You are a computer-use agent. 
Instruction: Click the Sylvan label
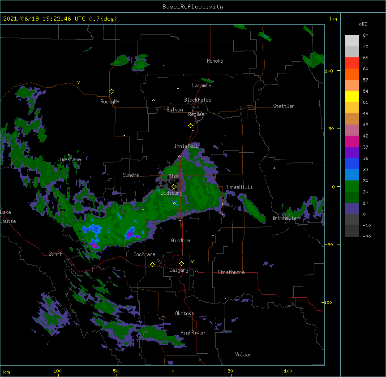click(175, 110)
